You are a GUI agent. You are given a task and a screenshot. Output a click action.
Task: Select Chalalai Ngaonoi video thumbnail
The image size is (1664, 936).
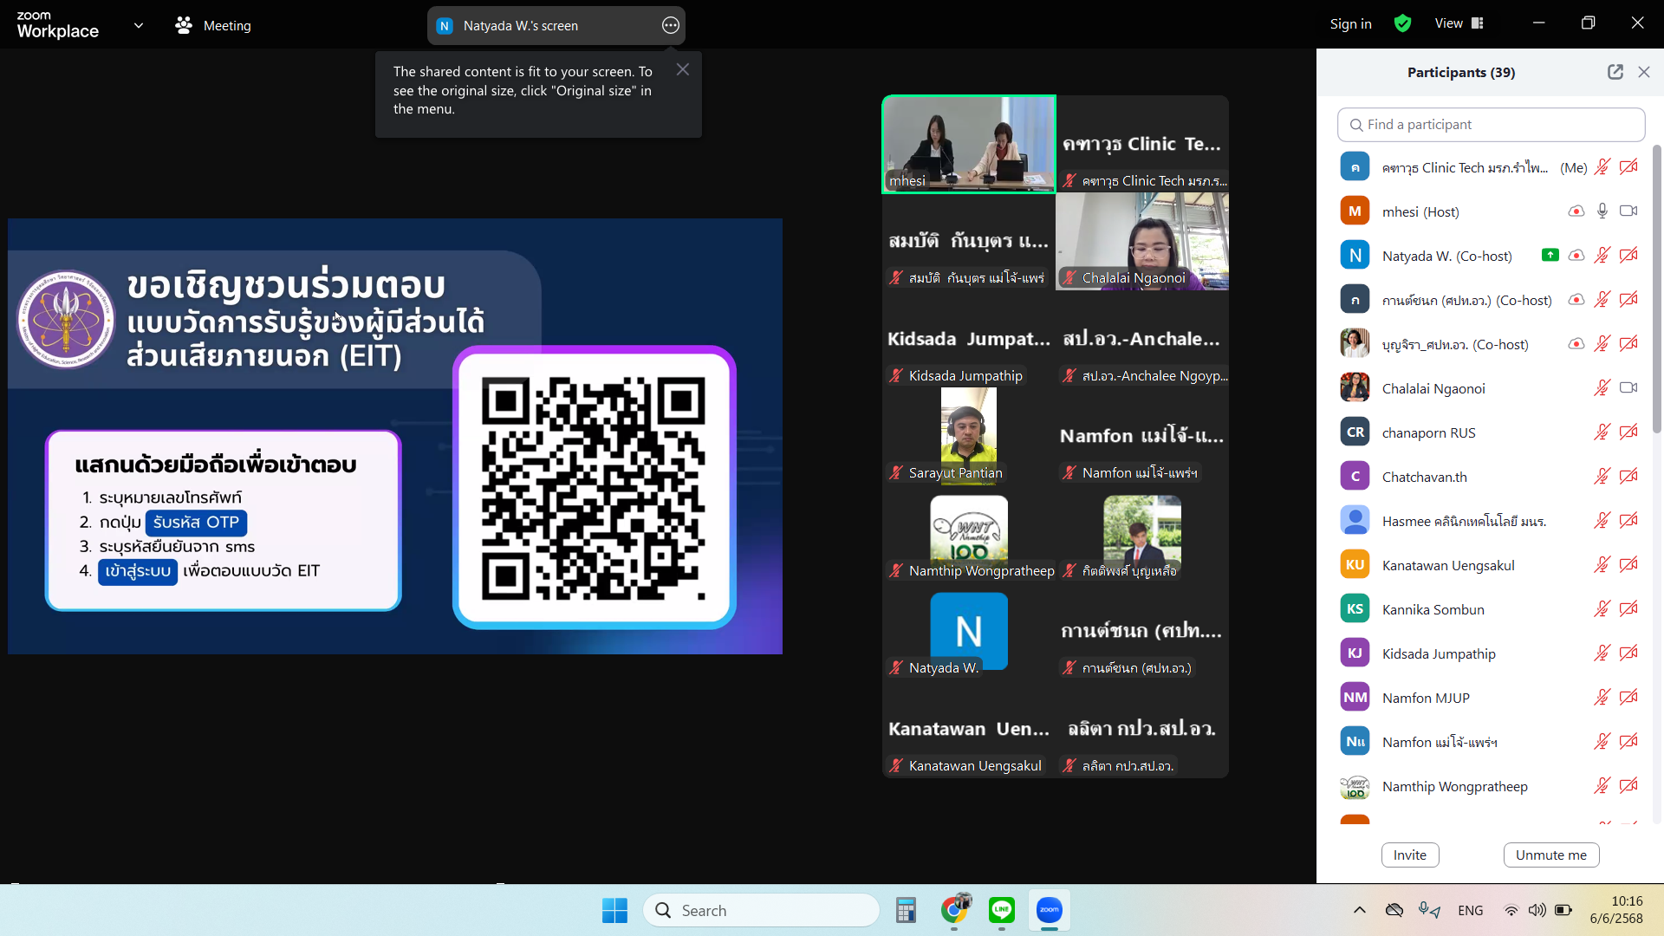pyautogui.click(x=1141, y=241)
